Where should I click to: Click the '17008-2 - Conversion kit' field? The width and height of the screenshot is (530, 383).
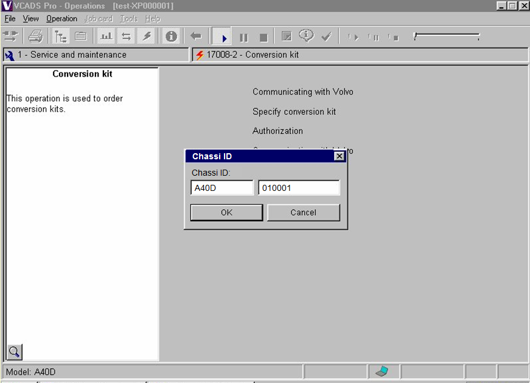click(360, 55)
